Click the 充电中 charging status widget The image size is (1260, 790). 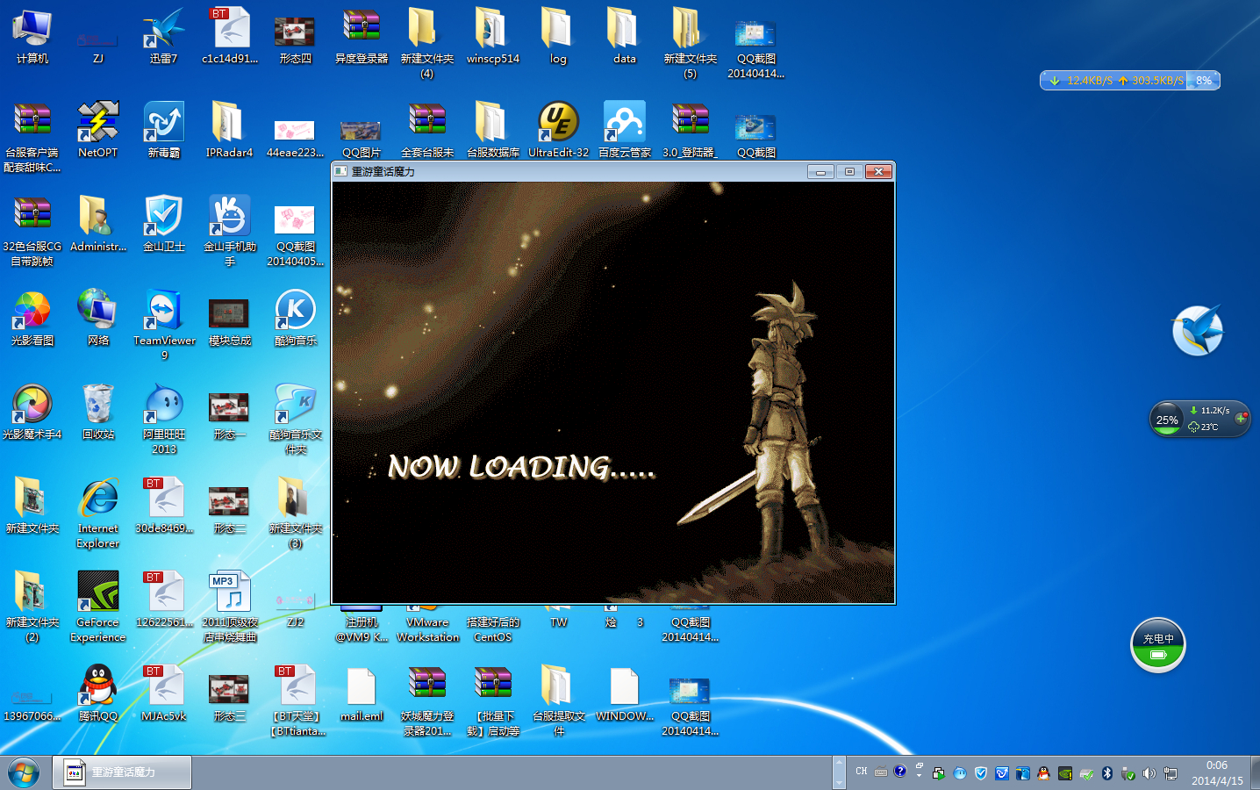[1157, 645]
